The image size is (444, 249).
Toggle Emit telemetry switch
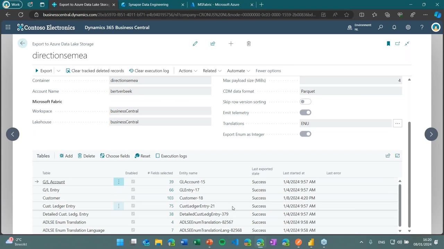[306, 112]
